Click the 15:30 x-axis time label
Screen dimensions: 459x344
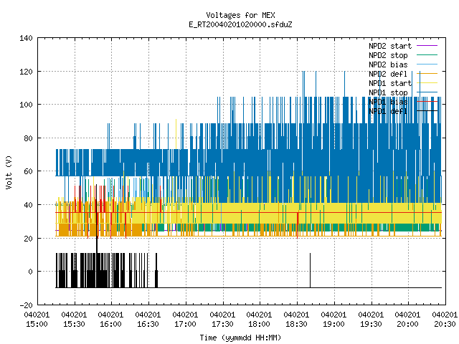click(74, 324)
